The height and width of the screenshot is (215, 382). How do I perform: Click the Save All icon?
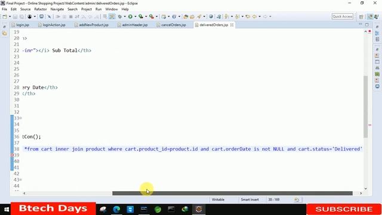coord(21,17)
